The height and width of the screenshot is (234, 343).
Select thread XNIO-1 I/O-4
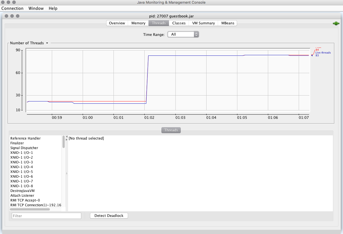click(x=35, y=167)
